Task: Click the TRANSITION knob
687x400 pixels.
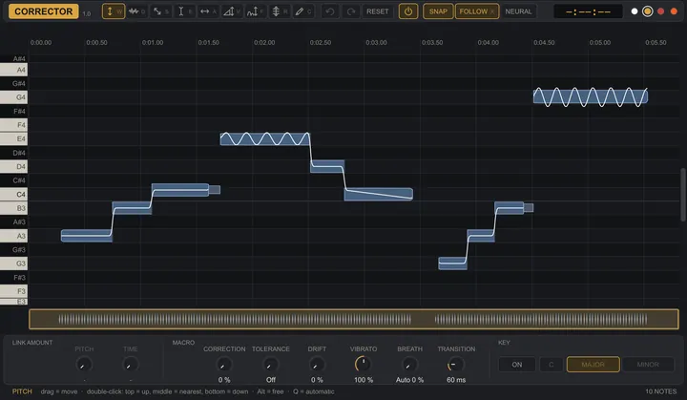Action: (456, 365)
